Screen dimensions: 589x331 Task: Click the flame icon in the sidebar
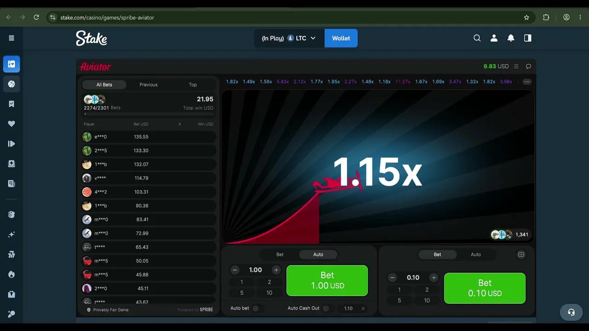tap(12, 274)
